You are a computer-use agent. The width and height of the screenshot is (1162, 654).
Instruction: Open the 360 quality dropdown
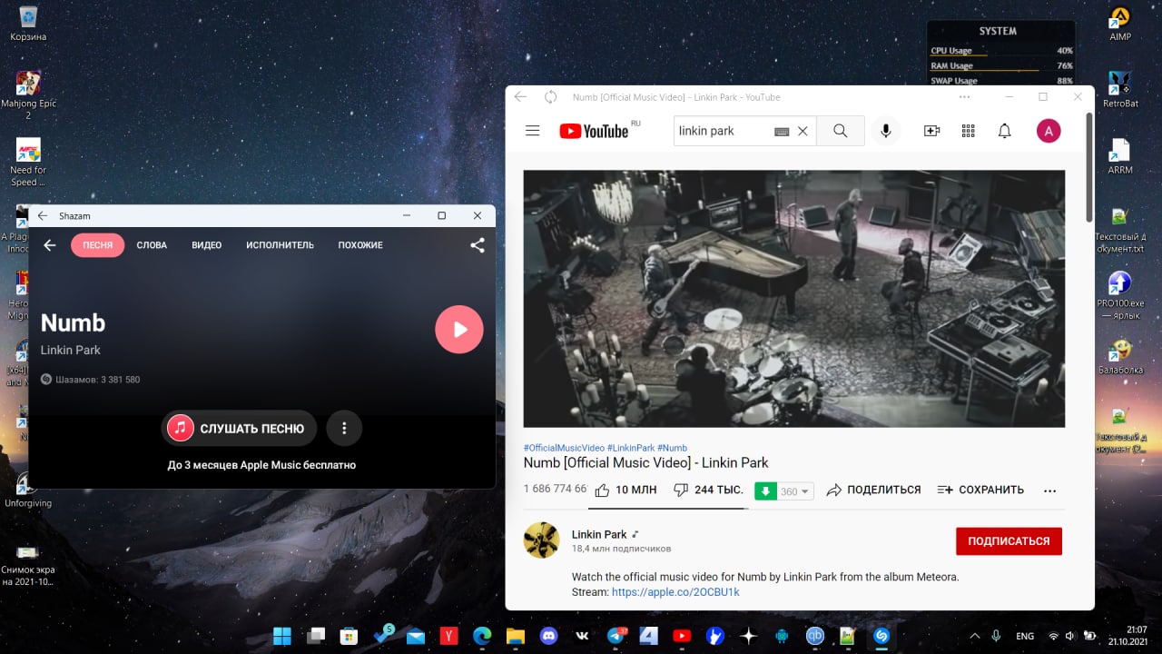(x=794, y=491)
